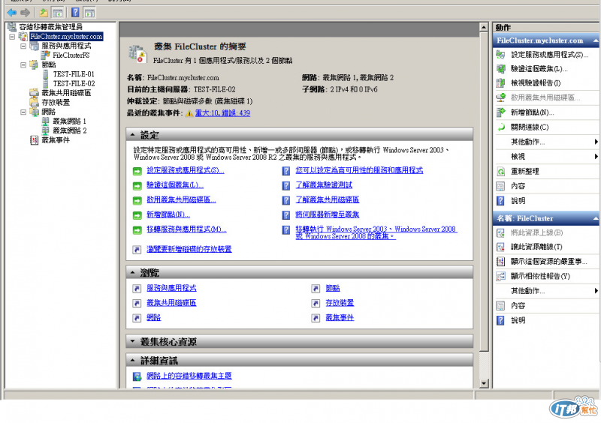The width and height of the screenshot is (601, 423).
Task: Click the 檢視驗證報告 icon in the actions pane
Action: (x=500, y=83)
